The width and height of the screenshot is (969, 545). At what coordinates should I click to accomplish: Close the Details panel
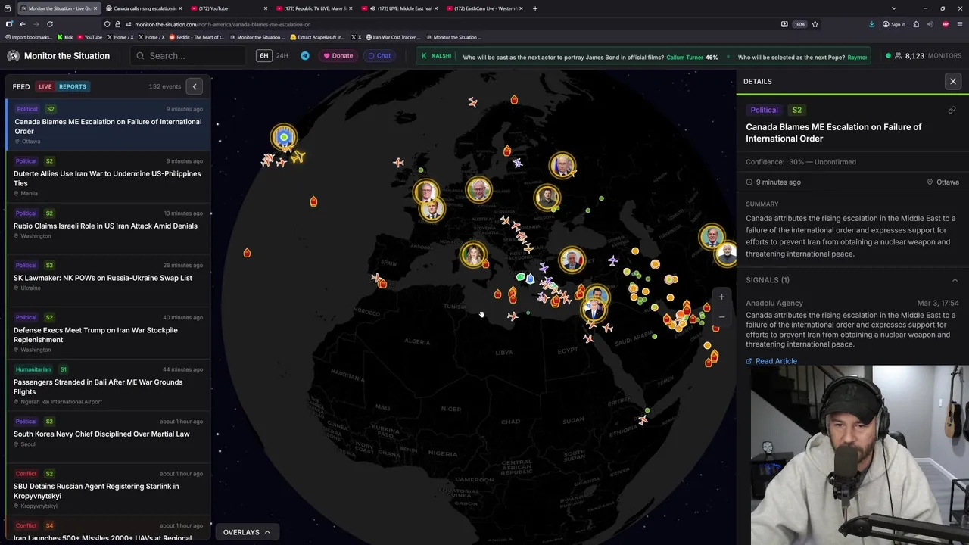pyautogui.click(x=953, y=81)
